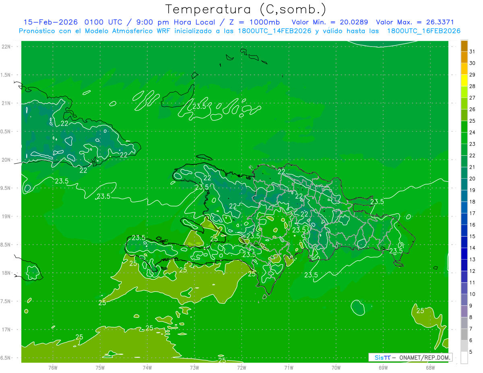
Task: Click the ONAMET/REP.DOM. logo label
Action: pyautogui.click(x=410, y=357)
